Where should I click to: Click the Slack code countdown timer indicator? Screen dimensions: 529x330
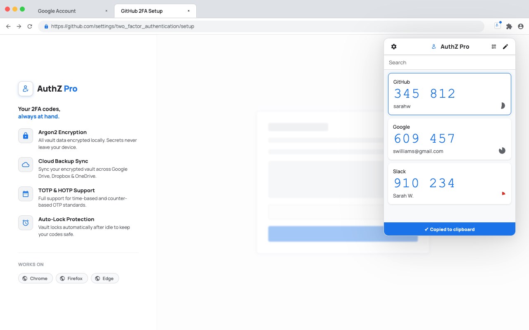point(503,193)
